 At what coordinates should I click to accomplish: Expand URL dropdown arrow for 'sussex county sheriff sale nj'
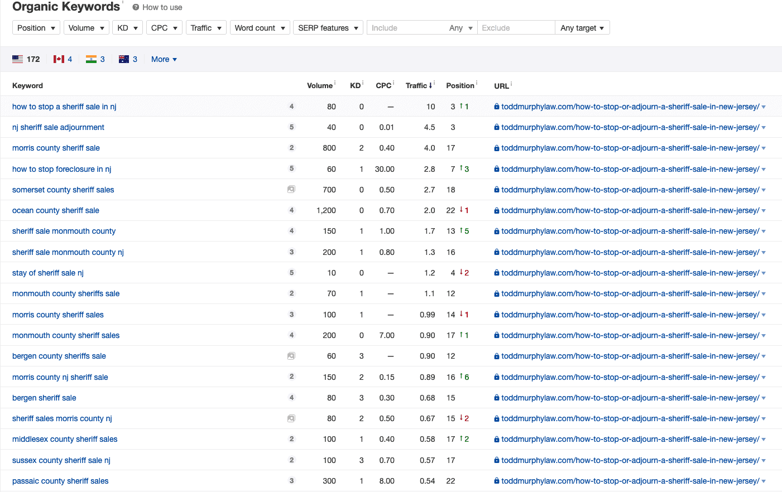point(764,461)
